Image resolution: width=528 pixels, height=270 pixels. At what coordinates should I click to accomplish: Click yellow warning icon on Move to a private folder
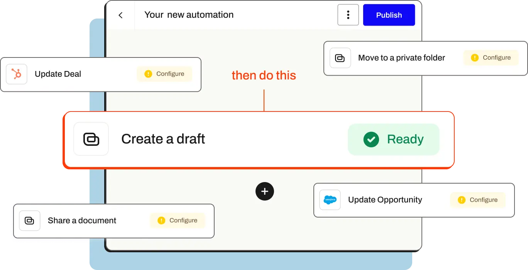tap(475, 57)
